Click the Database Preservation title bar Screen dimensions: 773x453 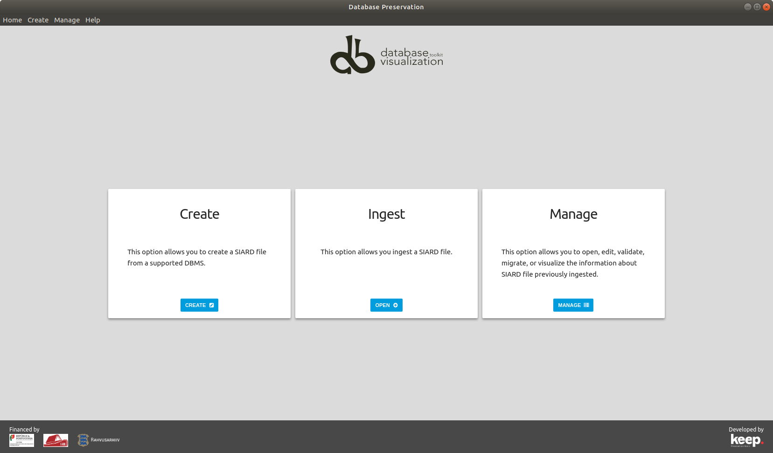[386, 7]
